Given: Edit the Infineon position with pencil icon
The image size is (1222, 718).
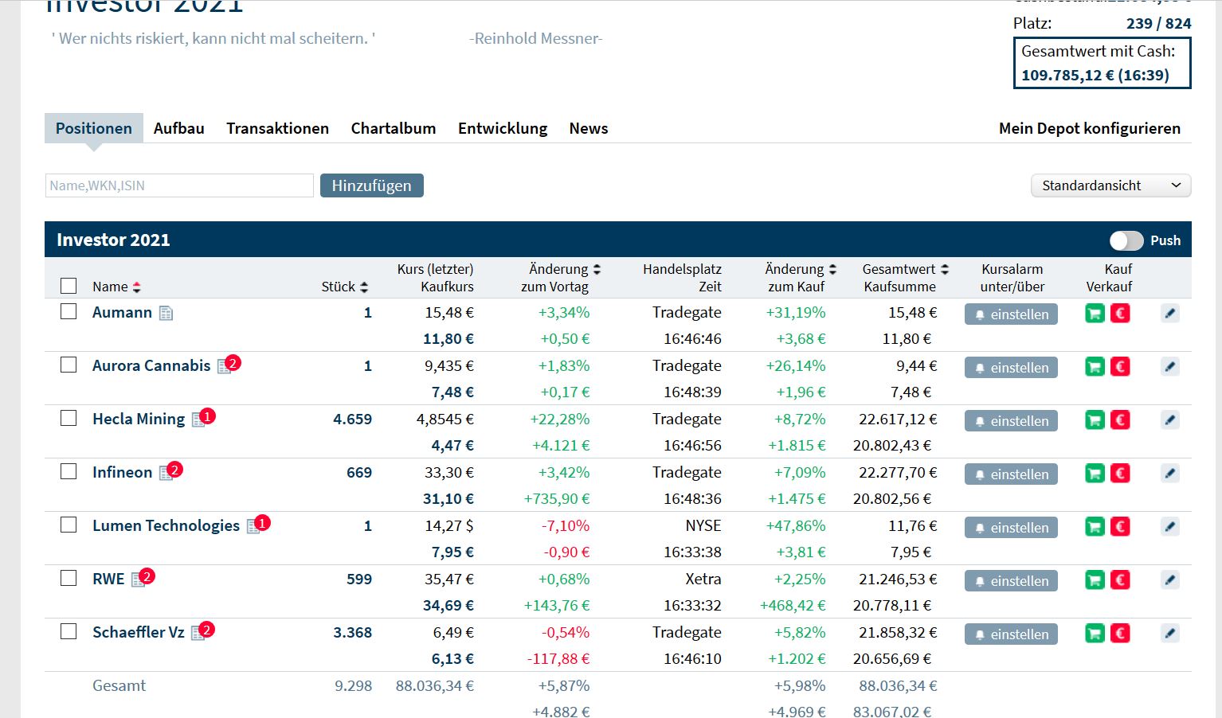Looking at the screenshot, I should pyautogui.click(x=1169, y=474).
